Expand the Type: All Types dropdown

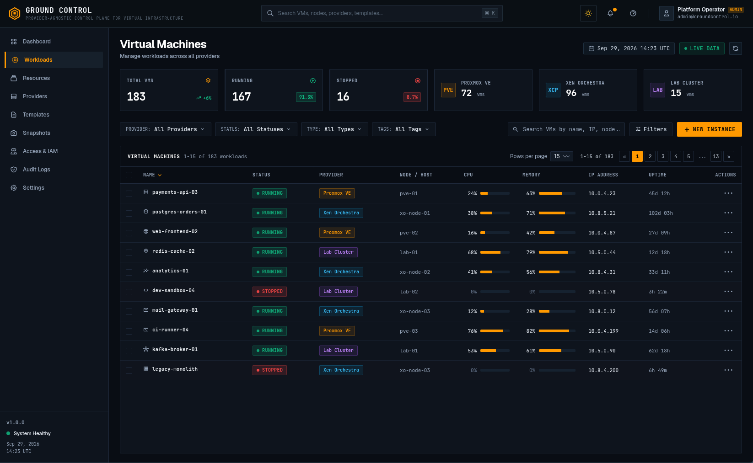coord(334,129)
